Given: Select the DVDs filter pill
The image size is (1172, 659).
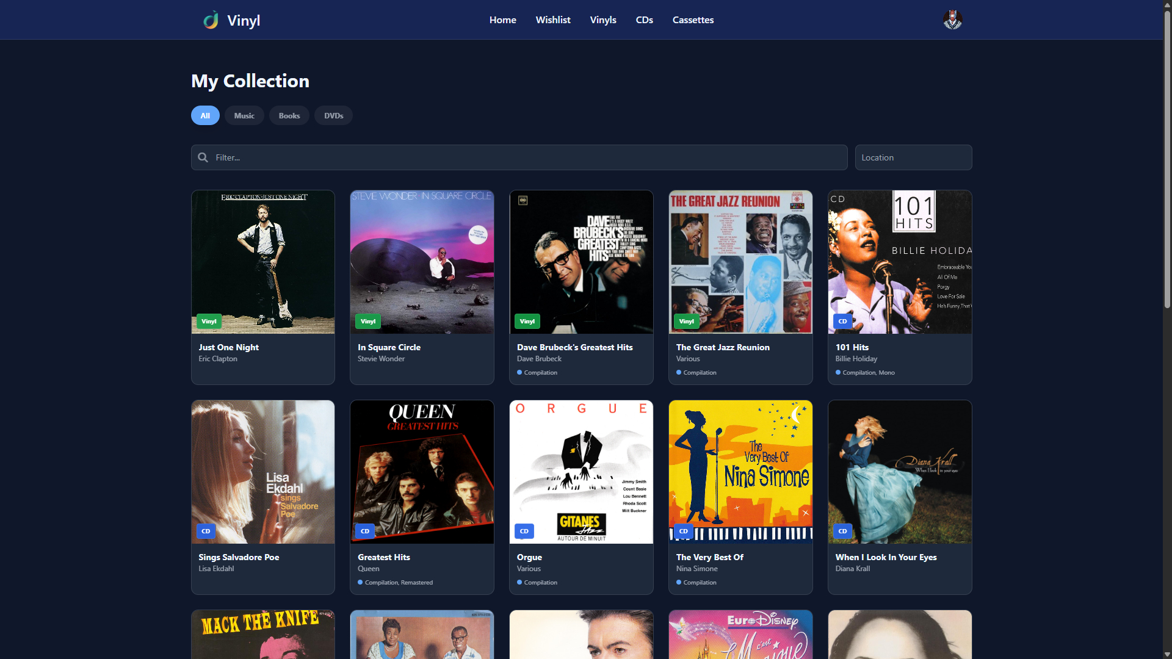Looking at the screenshot, I should pyautogui.click(x=333, y=115).
